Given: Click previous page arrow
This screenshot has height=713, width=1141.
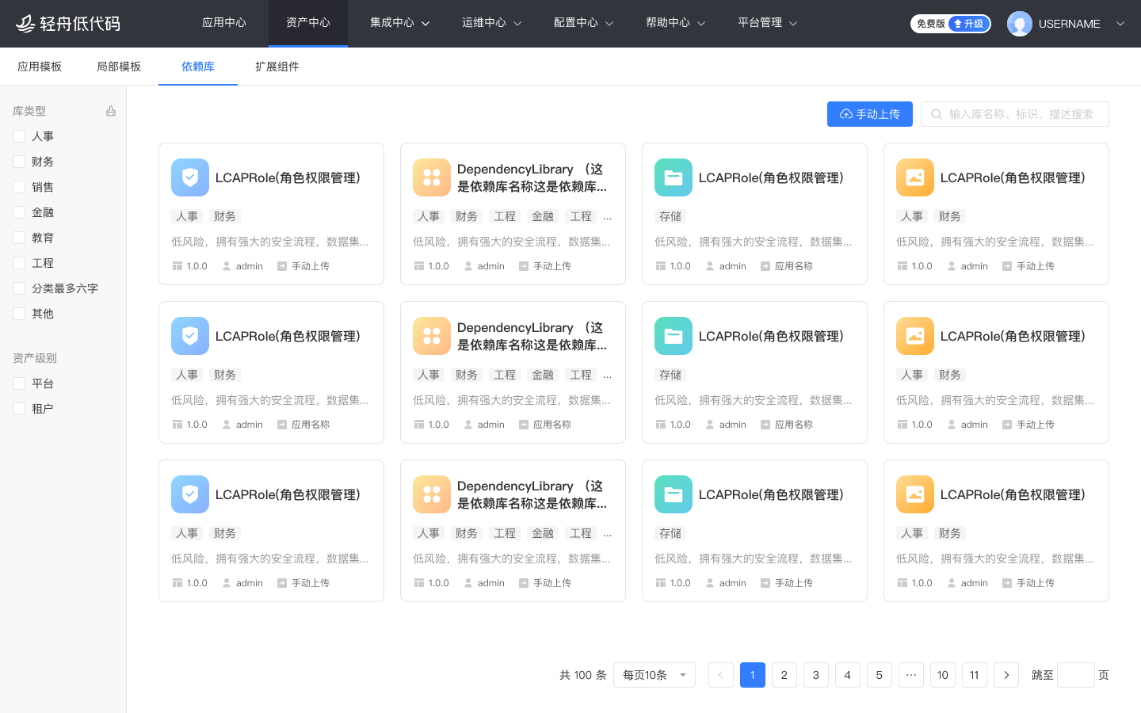Looking at the screenshot, I should (x=721, y=675).
